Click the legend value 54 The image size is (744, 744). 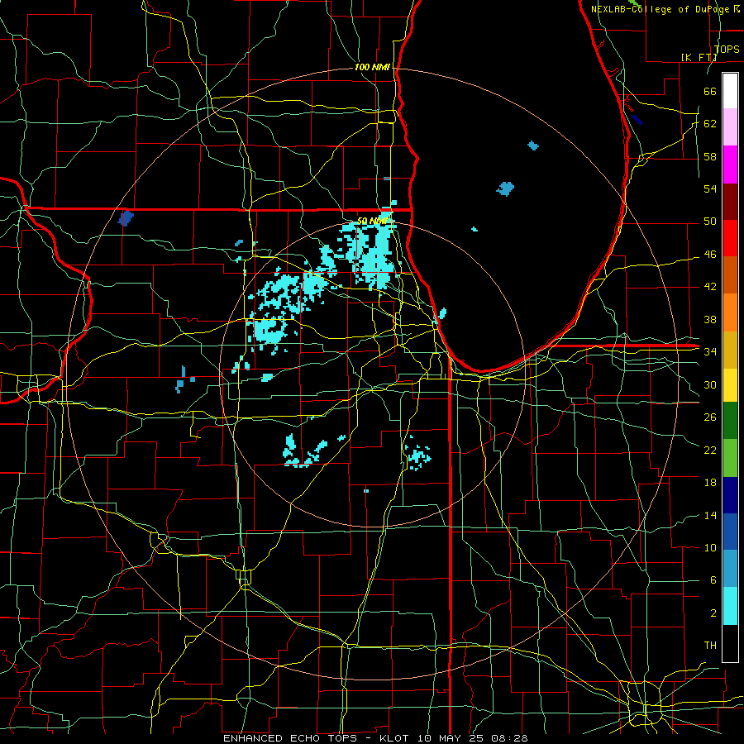click(710, 188)
